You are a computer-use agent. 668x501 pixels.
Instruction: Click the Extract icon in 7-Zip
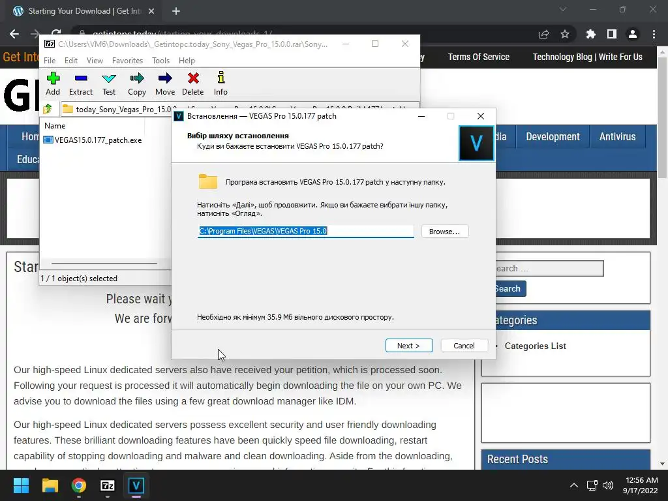tap(80, 83)
